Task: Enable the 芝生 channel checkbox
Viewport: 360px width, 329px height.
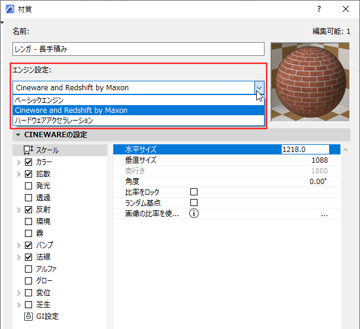Action: (x=28, y=305)
